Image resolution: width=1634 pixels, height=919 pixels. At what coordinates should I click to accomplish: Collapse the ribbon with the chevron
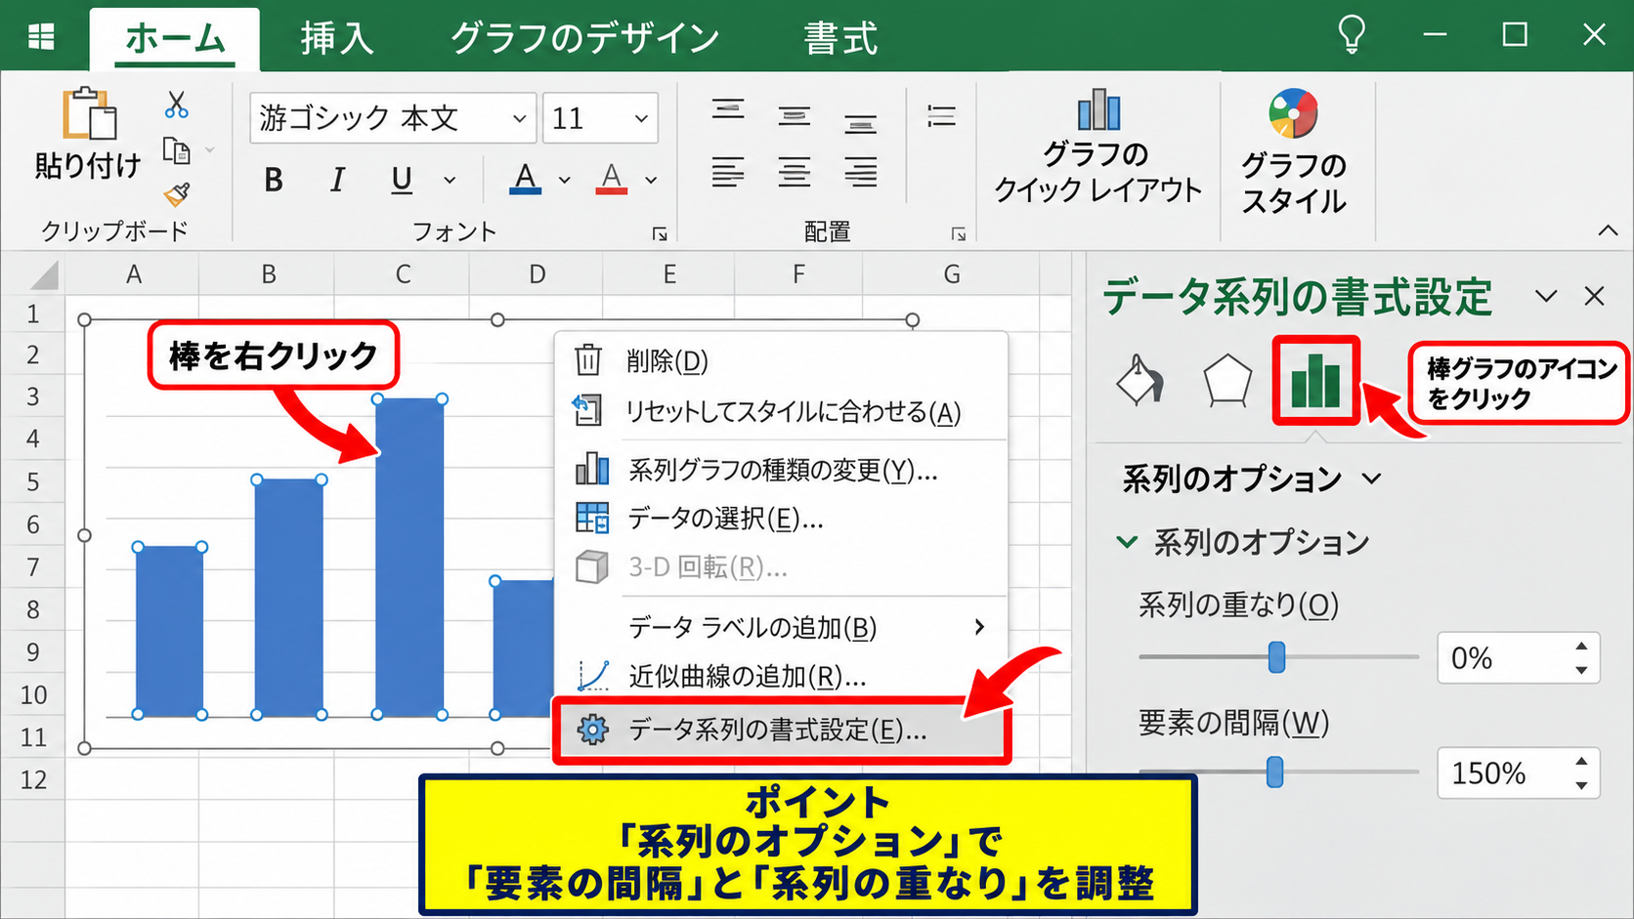pyautogui.click(x=1608, y=230)
